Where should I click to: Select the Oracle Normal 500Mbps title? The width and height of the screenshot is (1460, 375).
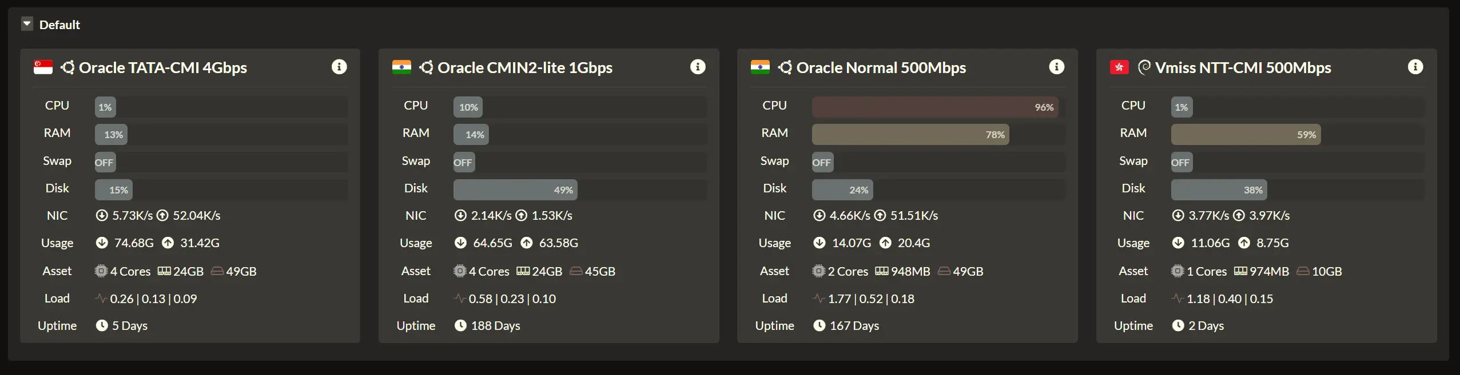[881, 67]
